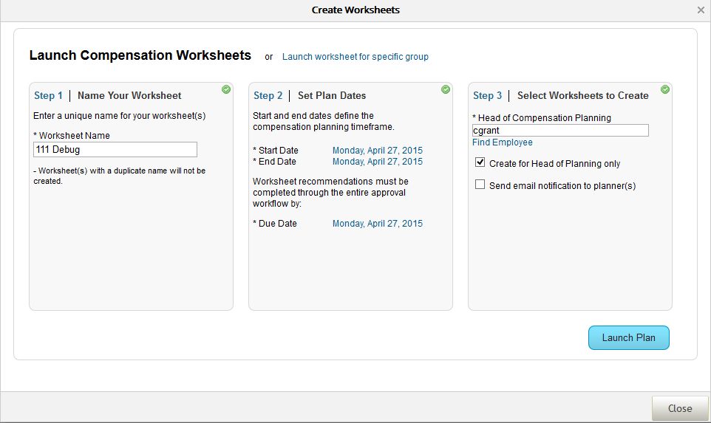Image resolution: width=711 pixels, height=423 pixels.
Task: Open the End Date picker link
Action: click(377, 162)
